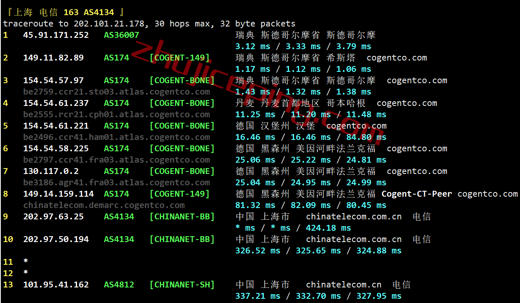Image resolution: width=520 pixels, height=303 pixels.
Task: Click hop 2 IP 149.11.82.89
Action: [53, 58]
